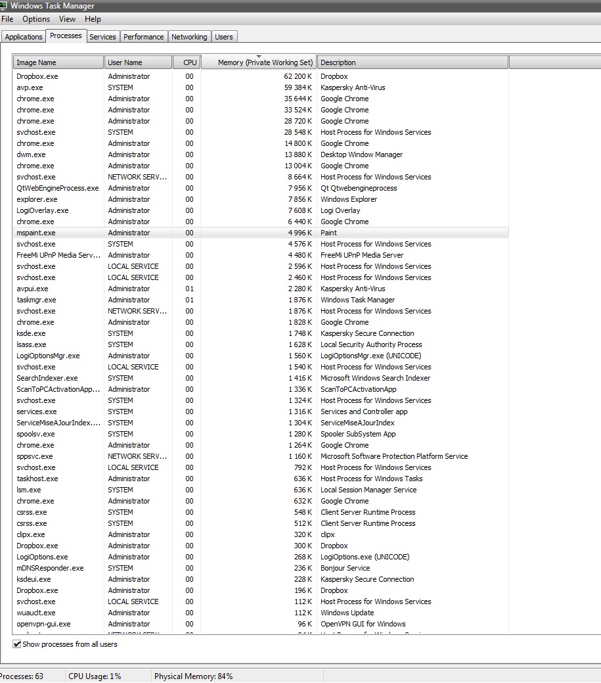
Task: Select the lsass.exe process
Action: coord(261,344)
